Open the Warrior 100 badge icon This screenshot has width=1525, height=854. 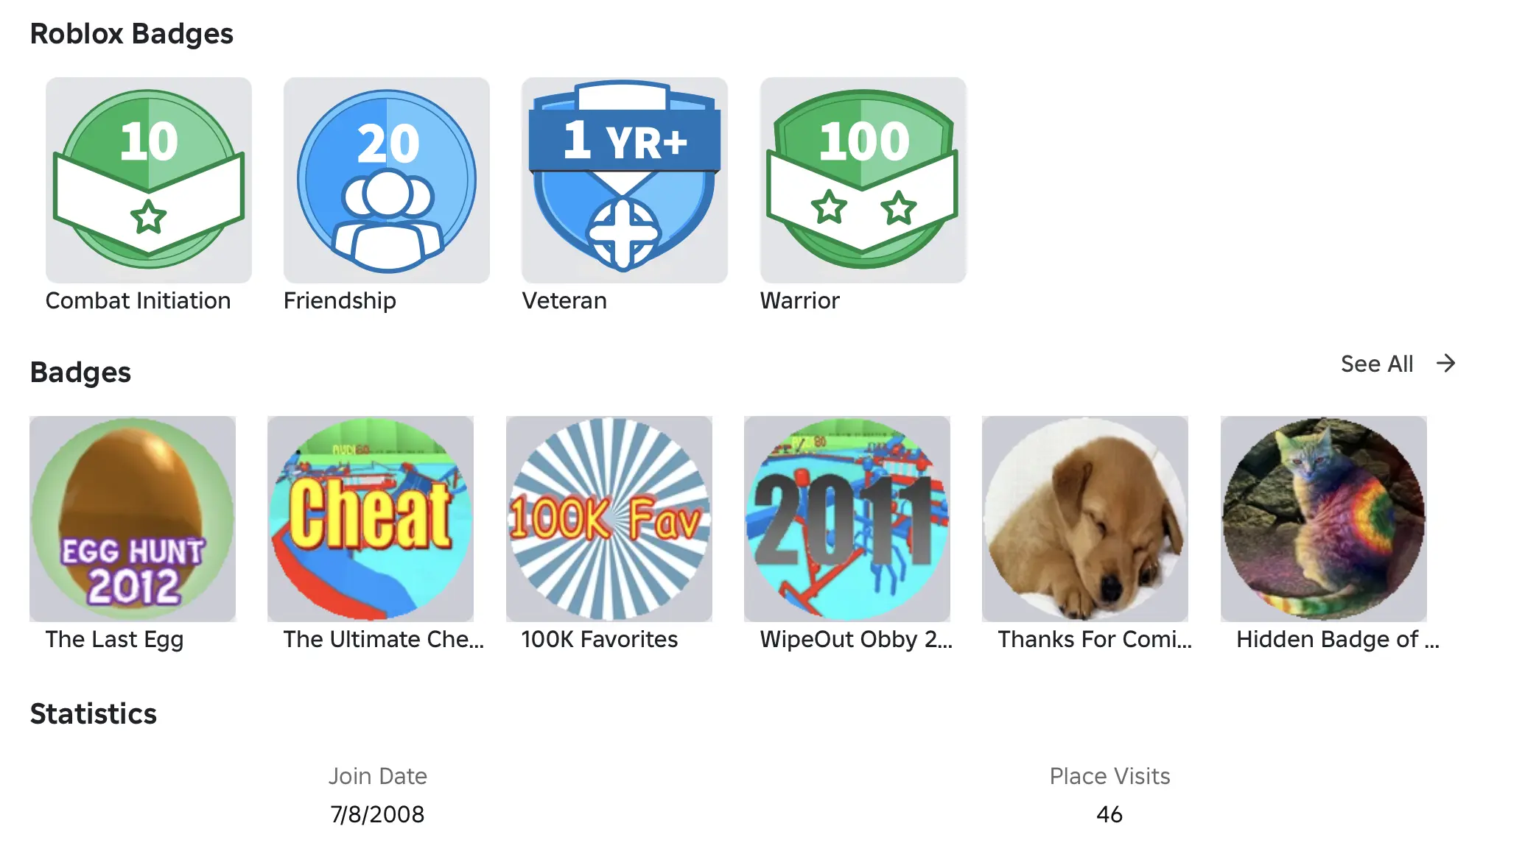tap(863, 180)
